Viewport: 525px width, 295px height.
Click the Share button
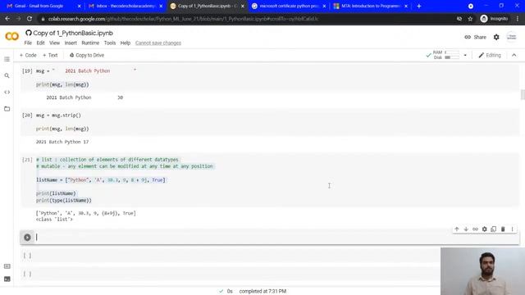(x=475, y=37)
